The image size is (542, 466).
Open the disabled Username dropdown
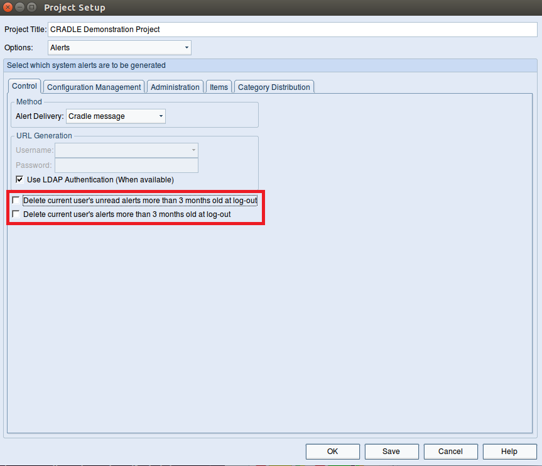coord(126,150)
